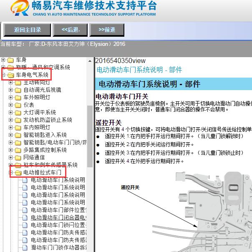The height and width of the screenshot is (252, 252).
Task: Select the 驻车和倒车传感器系统 tree label
Action: click(x=50, y=165)
